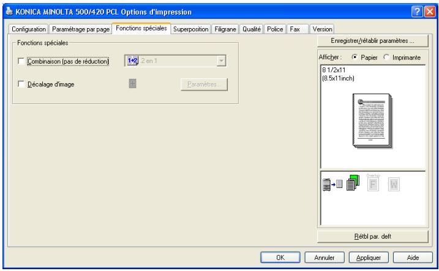Click the title bar help question icon
This screenshot has width=439, height=271.
coord(417,12)
